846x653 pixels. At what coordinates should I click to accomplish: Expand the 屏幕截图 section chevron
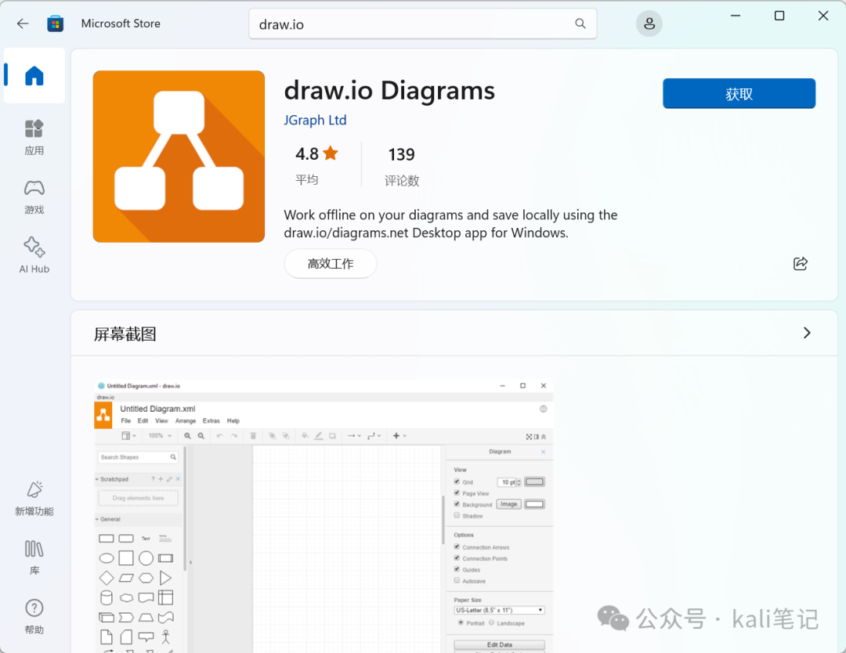point(807,333)
